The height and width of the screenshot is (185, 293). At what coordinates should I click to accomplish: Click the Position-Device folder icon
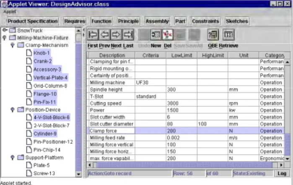click(x=21, y=110)
